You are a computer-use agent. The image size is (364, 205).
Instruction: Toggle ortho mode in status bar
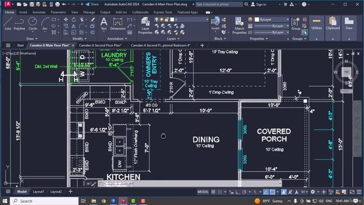(238, 192)
